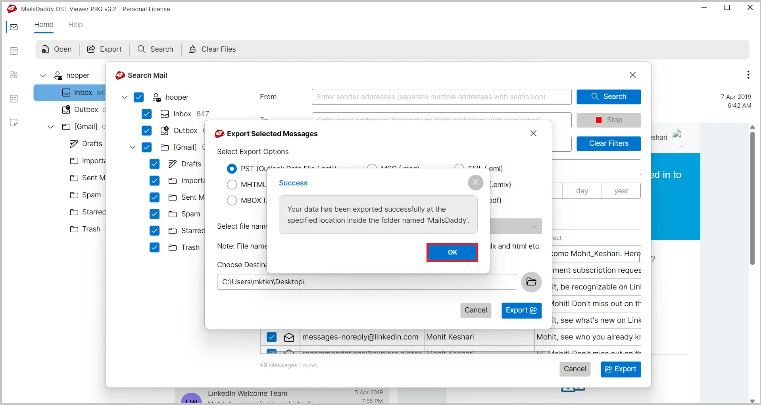This screenshot has height=405, width=761.
Task: Select the MHTML export format radio button
Action: (232, 185)
